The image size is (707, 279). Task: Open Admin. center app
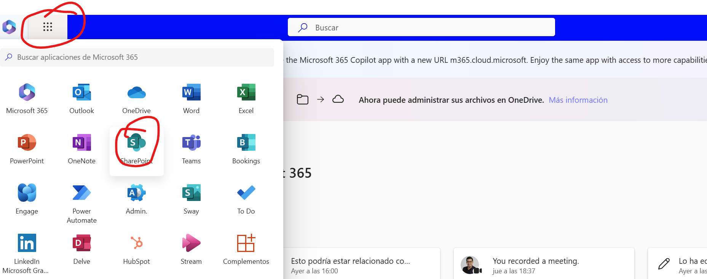point(137,199)
